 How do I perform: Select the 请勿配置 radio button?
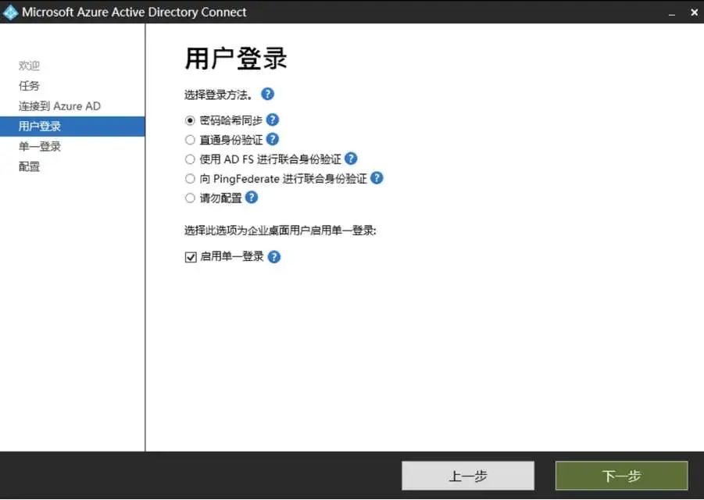(x=190, y=198)
